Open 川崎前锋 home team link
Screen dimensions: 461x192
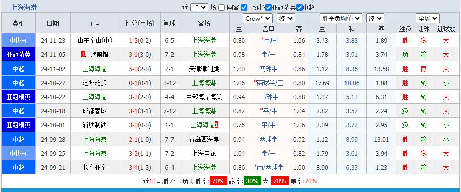pos(97,54)
